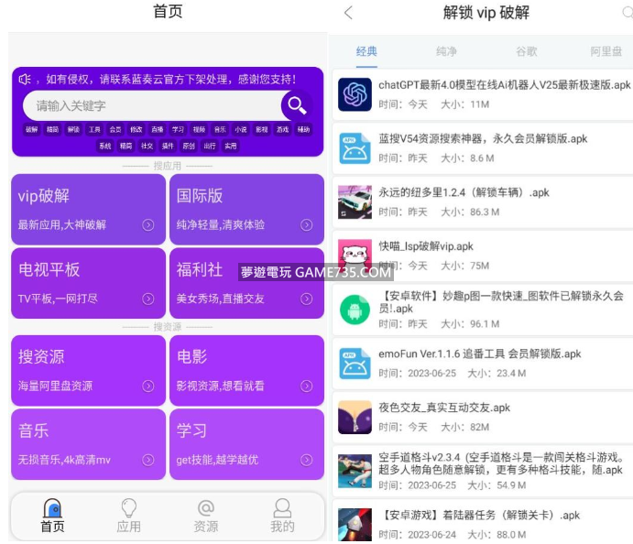Screen dimensions: 633x544
Task: Open the vip破解 category card title
Action: 44,196
